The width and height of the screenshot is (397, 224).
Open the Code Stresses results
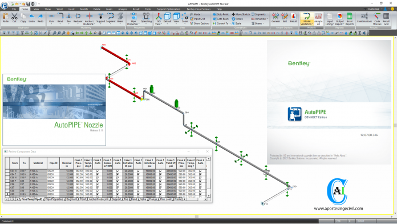point(377,19)
